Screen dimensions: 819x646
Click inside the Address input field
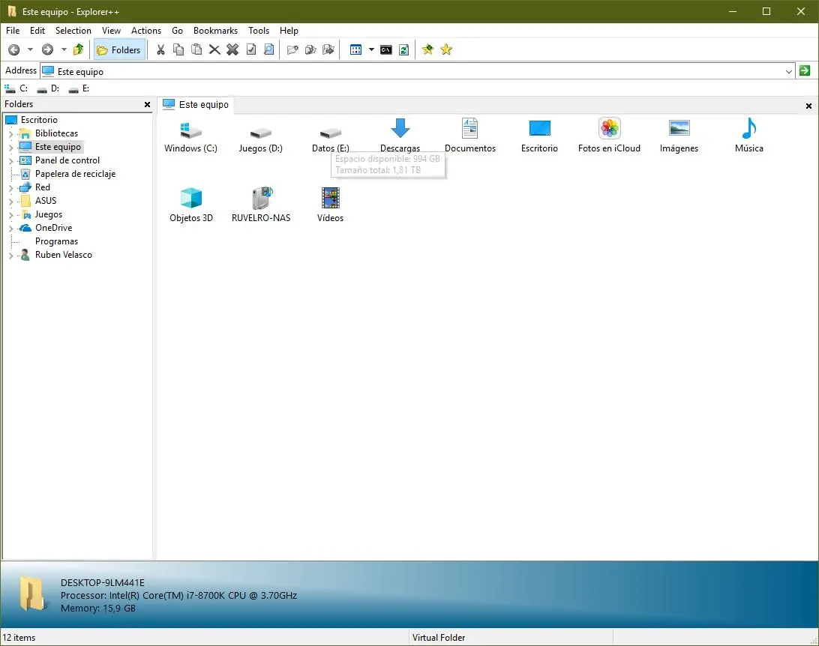click(x=412, y=71)
